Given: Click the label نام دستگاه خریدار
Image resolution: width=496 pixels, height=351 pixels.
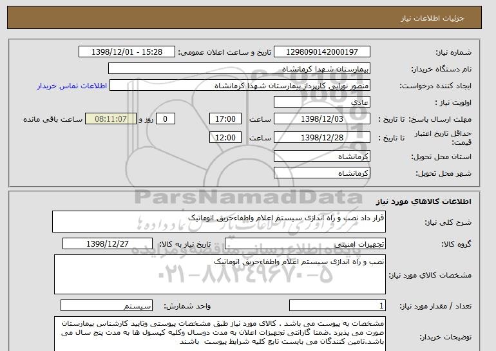Looking at the screenshot, I should click(442, 69).
